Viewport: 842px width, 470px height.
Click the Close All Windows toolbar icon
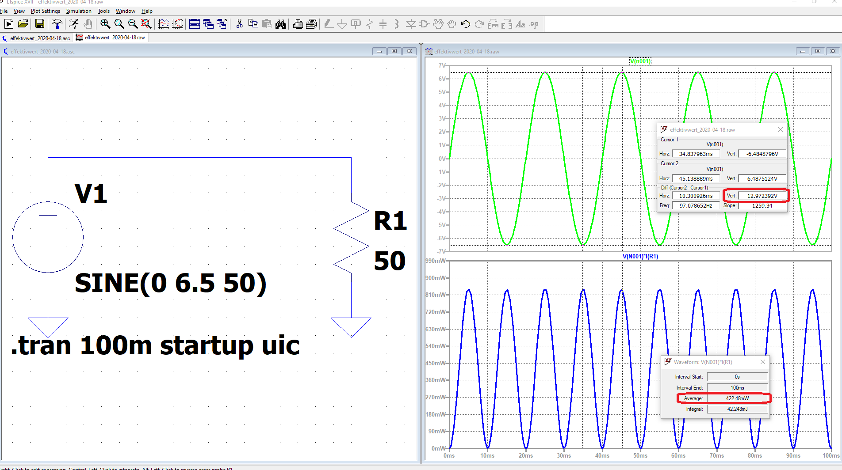[222, 24]
